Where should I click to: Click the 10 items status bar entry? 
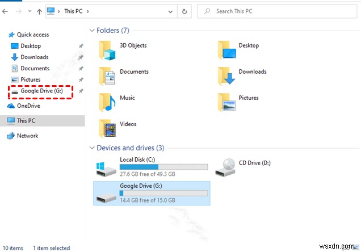(x=13, y=248)
